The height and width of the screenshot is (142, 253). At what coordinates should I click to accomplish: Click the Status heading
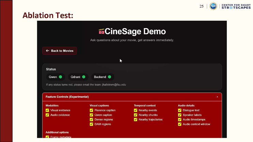[51, 69]
